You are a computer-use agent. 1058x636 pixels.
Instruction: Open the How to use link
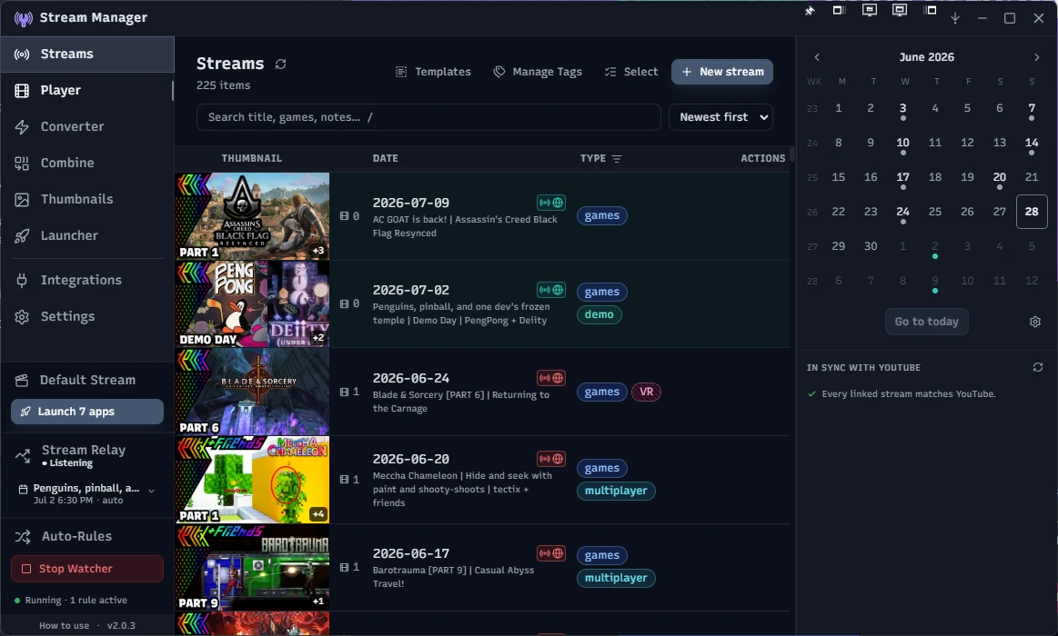[64, 626]
